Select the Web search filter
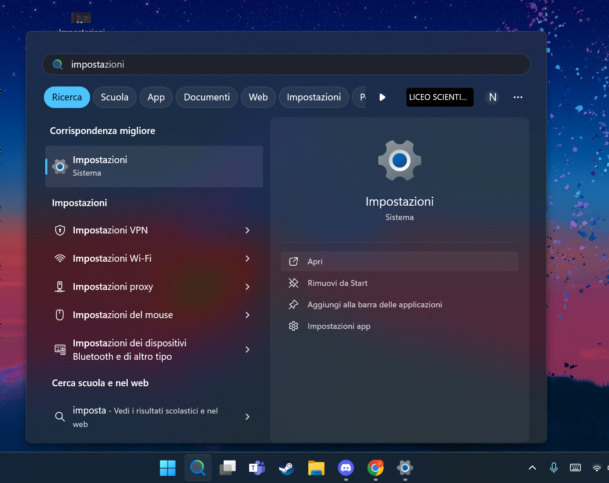 (x=258, y=97)
